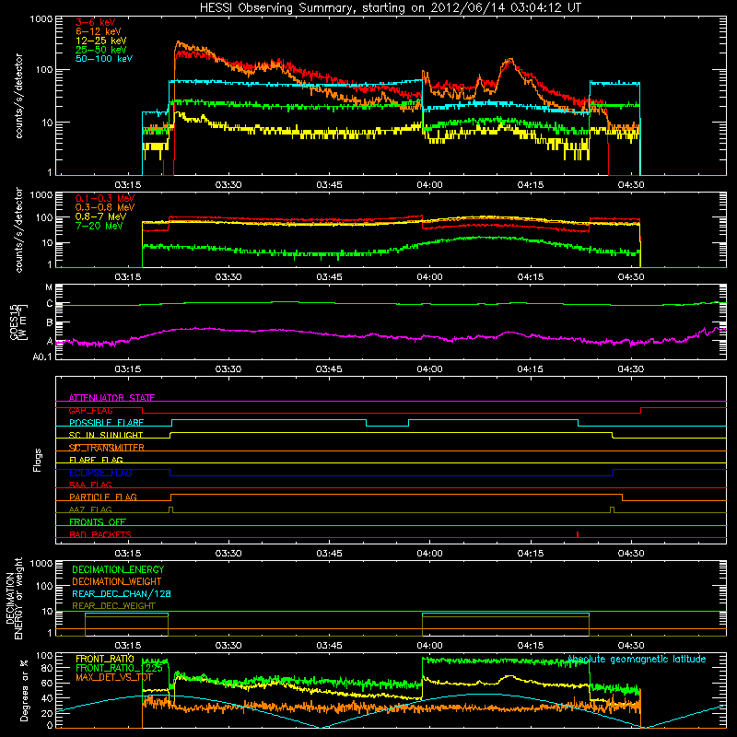Select the GAP_FLAG label
Viewport: 737px width, 737px height.
90,410
